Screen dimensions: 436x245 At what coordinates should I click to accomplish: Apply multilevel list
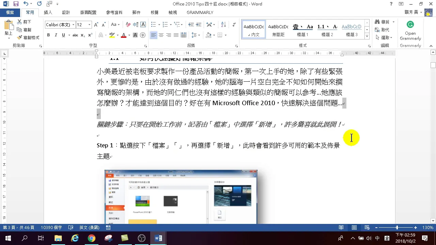pyautogui.click(x=177, y=24)
